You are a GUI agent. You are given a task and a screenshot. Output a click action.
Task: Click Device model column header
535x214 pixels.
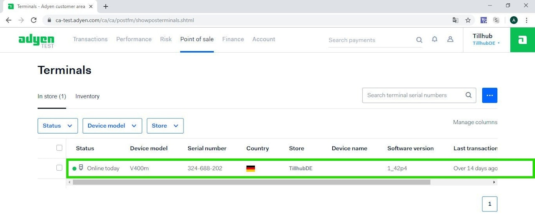pos(149,148)
